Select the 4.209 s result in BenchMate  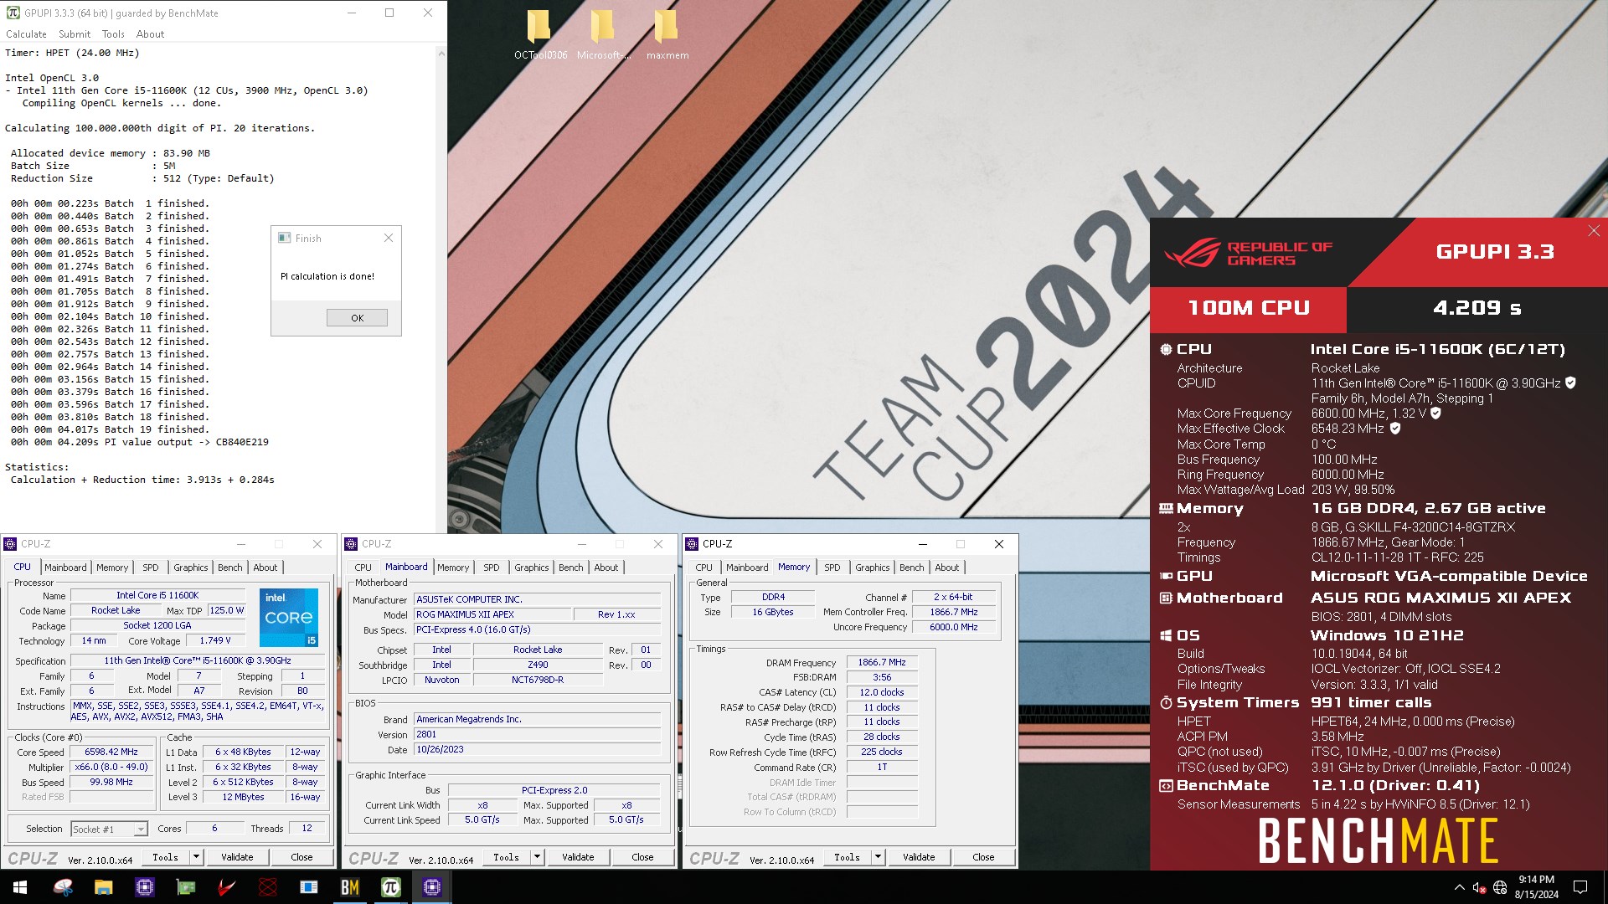[x=1477, y=308]
